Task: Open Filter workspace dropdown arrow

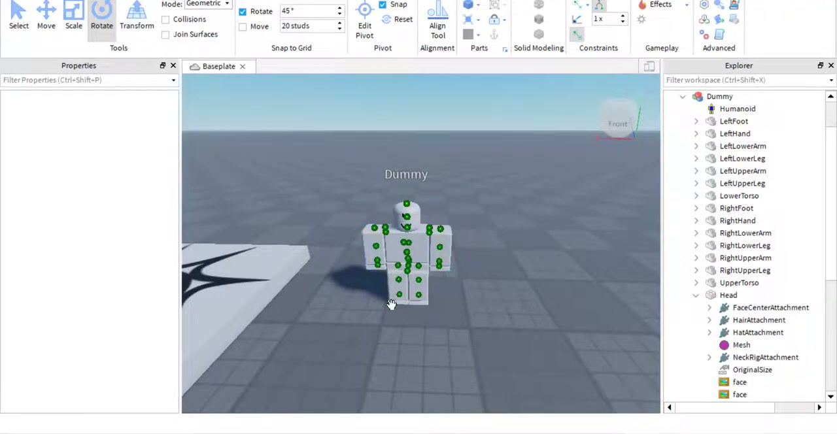Action: [x=831, y=80]
